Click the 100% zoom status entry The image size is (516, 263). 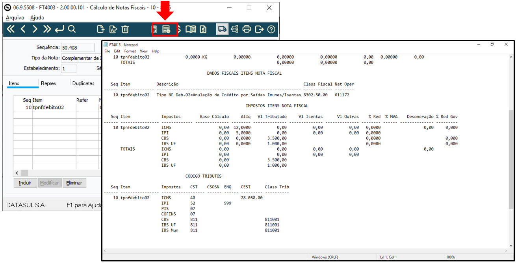(450, 257)
